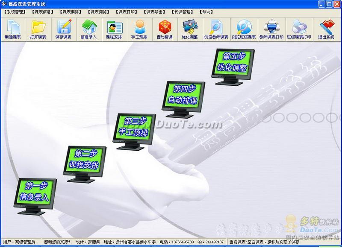Exit the program with the 退出系统 icon

tap(326, 29)
